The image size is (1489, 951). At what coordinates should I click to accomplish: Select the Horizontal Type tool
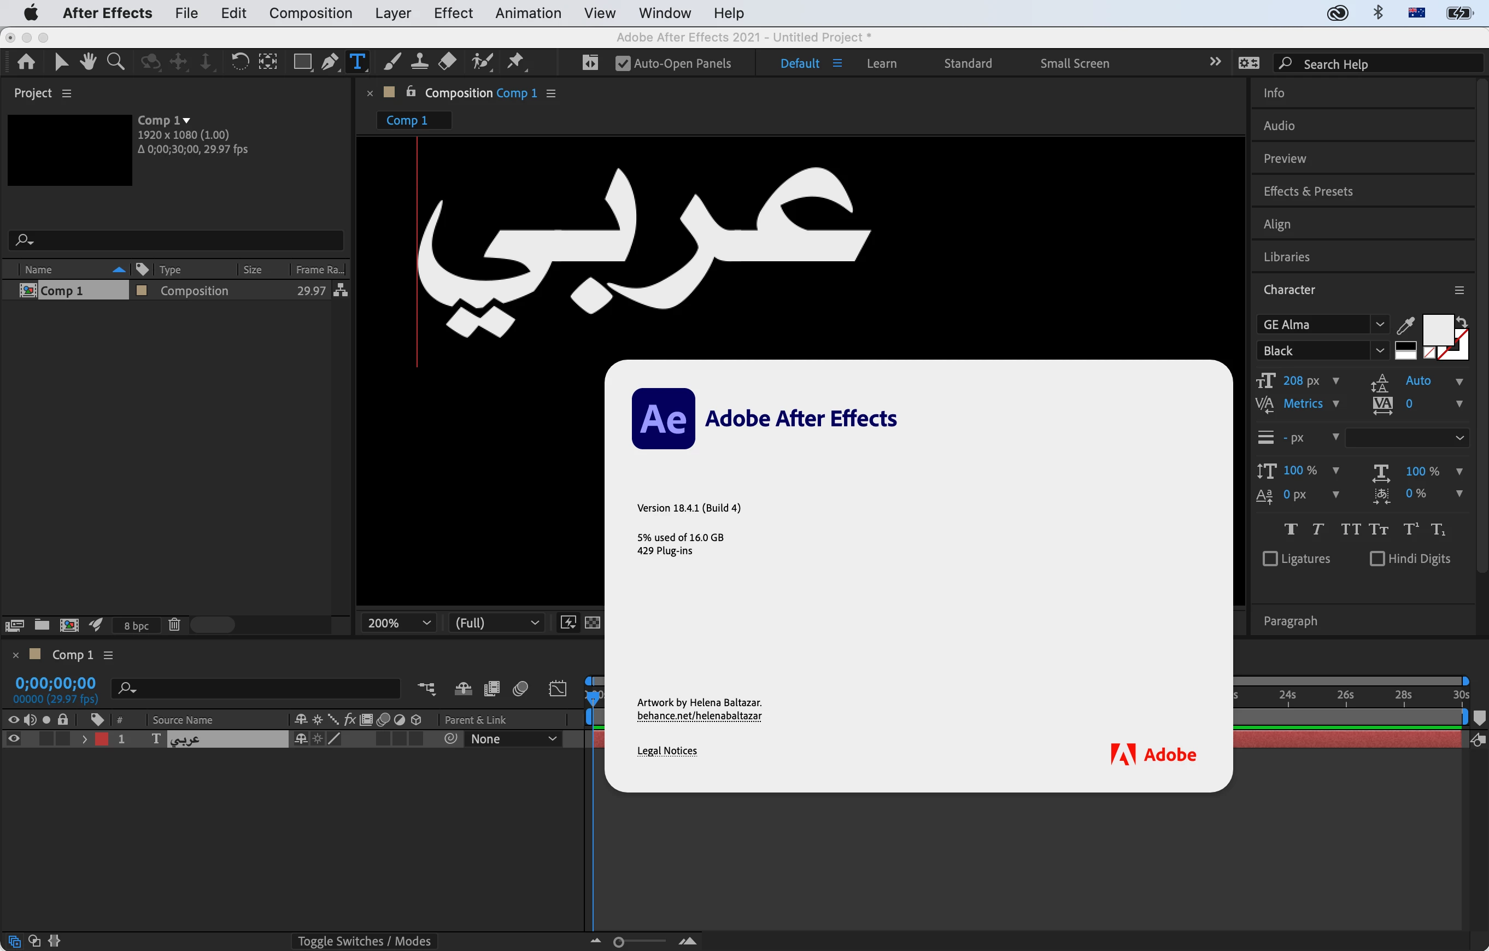(x=357, y=62)
